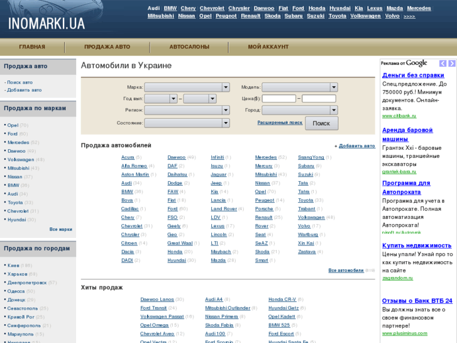Viewport: 457px width, 343px height.
Task: Open the Модель dropdown
Action: (x=300, y=87)
